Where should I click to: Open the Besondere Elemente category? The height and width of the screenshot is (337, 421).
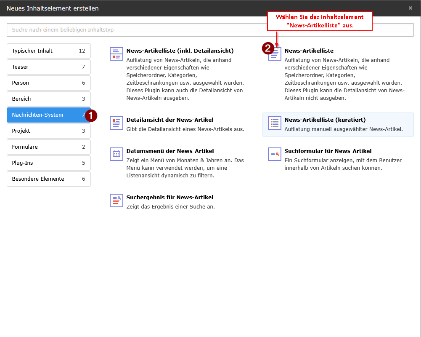(x=46, y=179)
